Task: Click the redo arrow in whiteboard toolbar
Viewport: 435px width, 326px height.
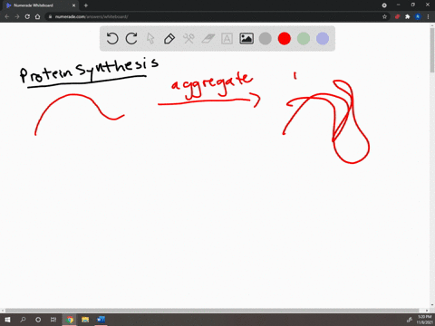Action: point(131,39)
